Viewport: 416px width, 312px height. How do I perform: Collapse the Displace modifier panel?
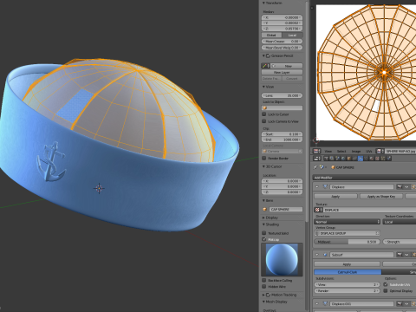317,186
